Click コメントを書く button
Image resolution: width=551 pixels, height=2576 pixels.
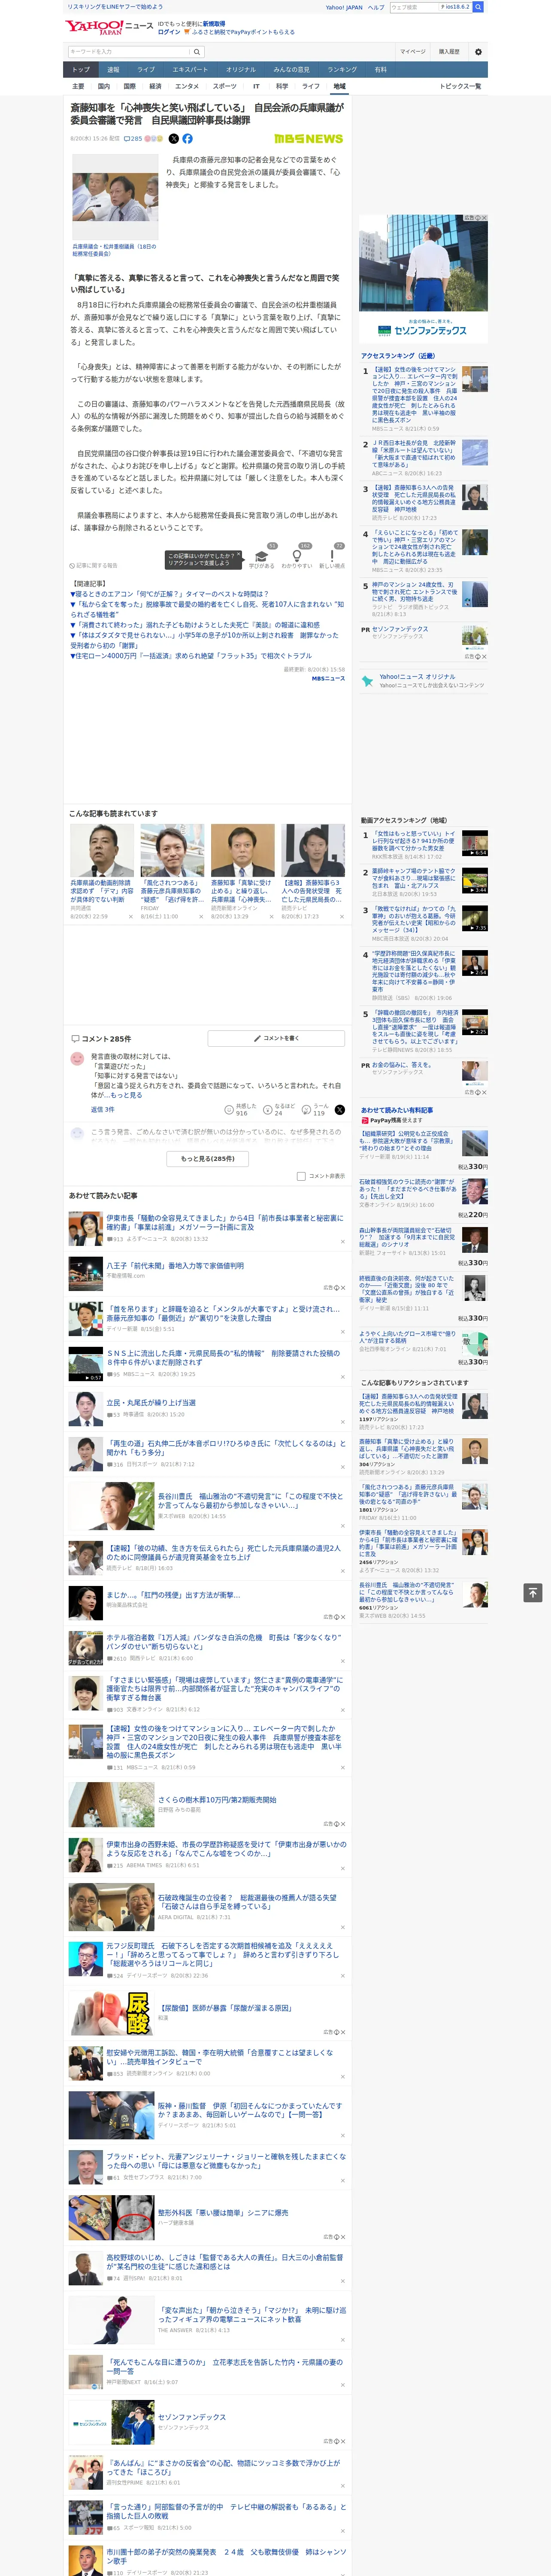276,1038
